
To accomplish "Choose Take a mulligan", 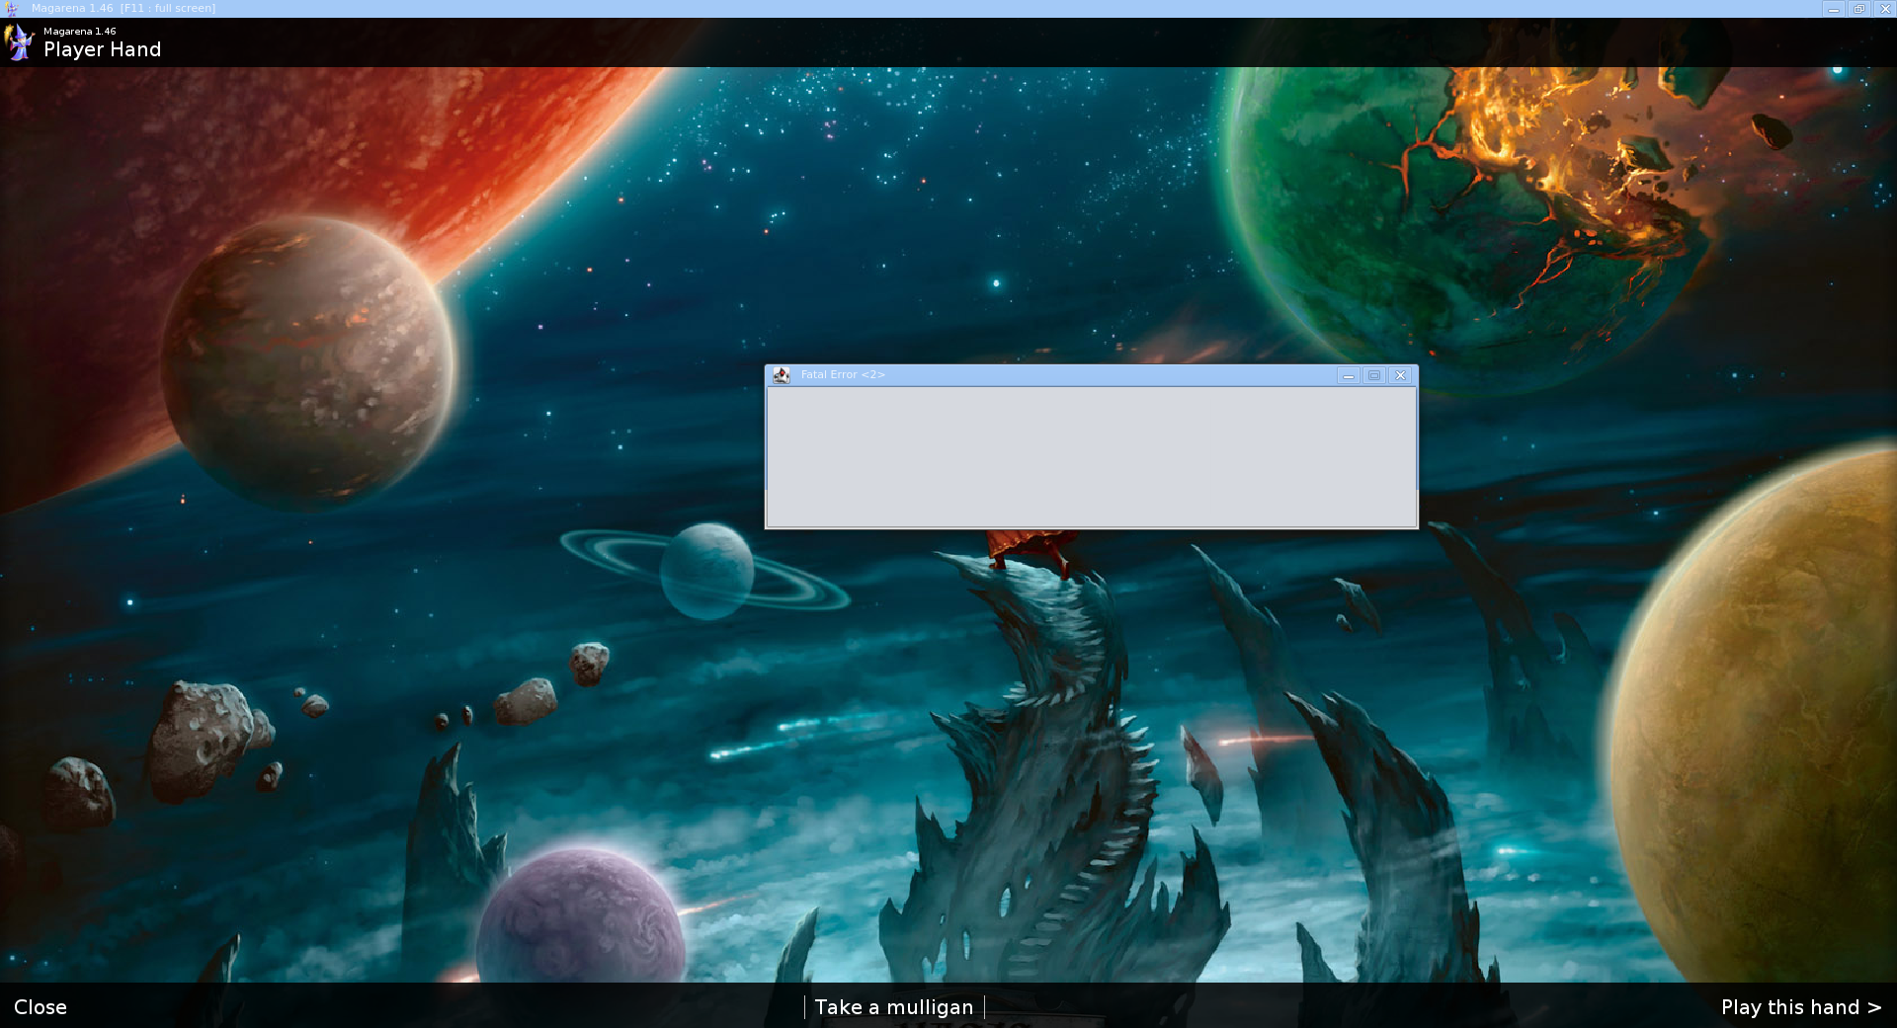I will pyautogui.click(x=894, y=1007).
